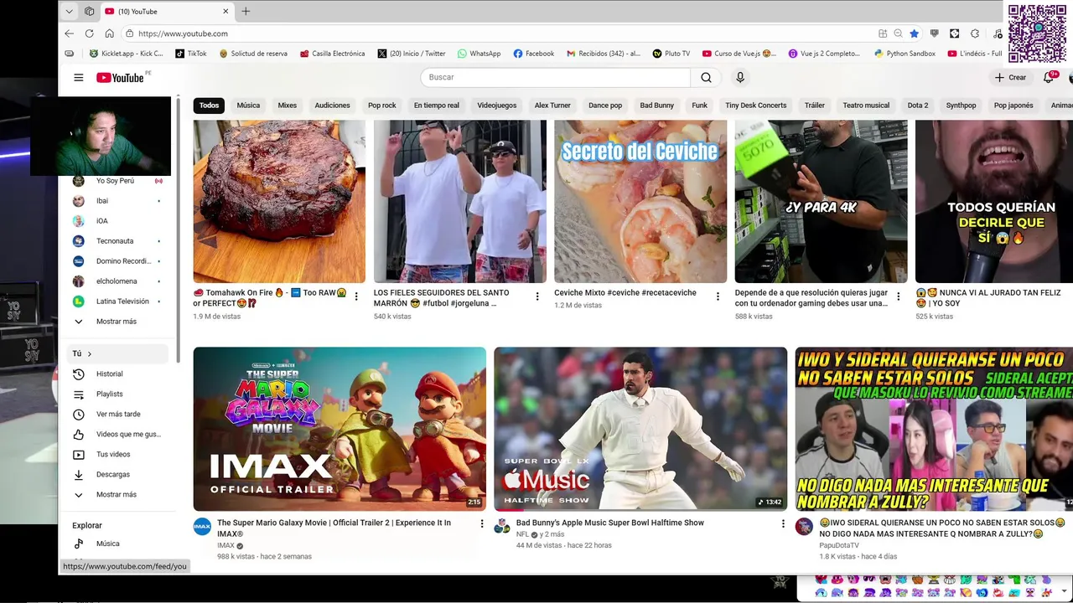The height and width of the screenshot is (603, 1073).
Task: Go back with the browser back arrow
Action: point(69,33)
